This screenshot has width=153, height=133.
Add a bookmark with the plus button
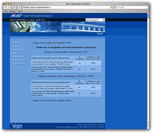[x=19, y=7]
